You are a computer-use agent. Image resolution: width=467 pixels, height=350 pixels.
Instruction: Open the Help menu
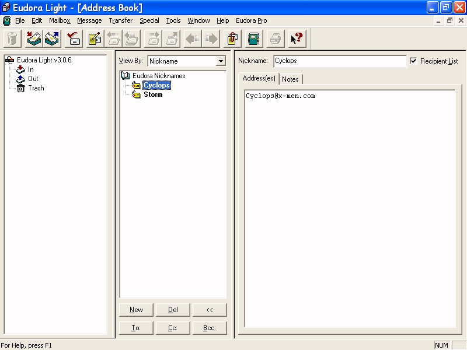point(223,20)
